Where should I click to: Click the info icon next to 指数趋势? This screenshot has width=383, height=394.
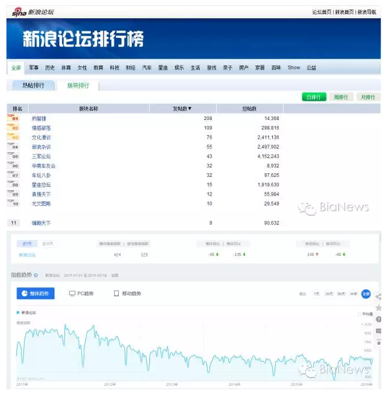pyautogui.click(x=36, y=275)
